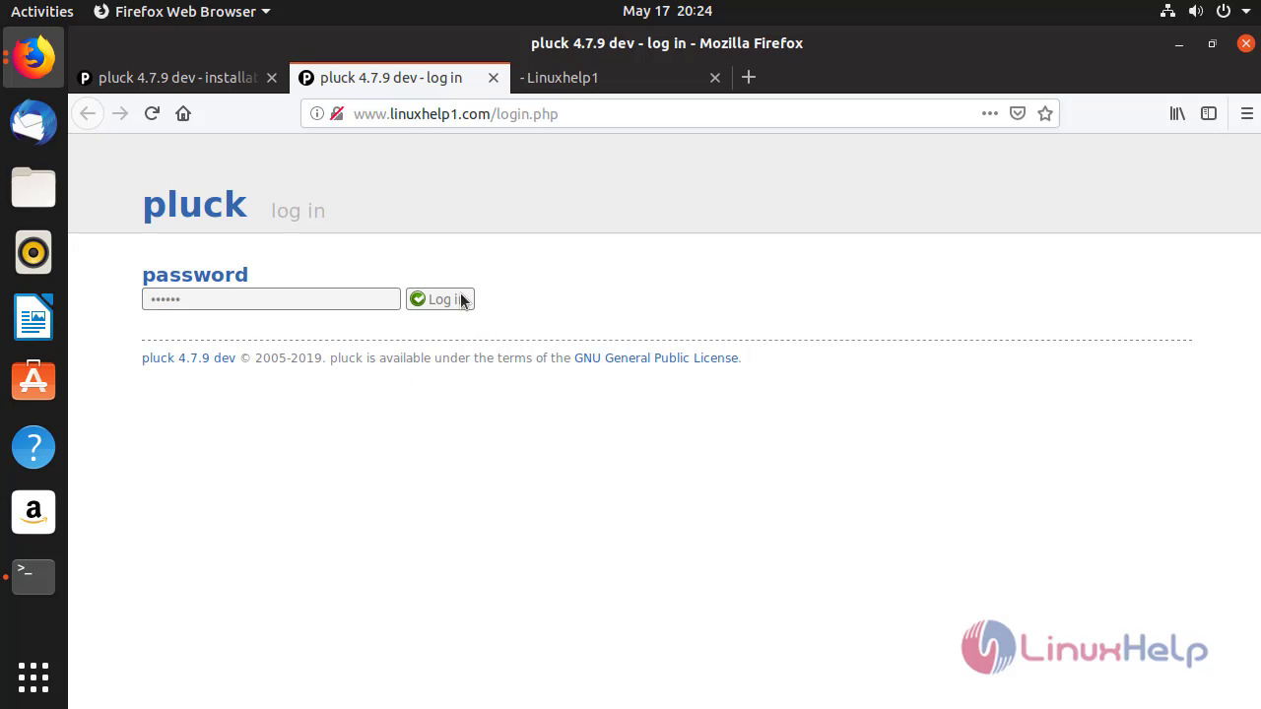Close the pluck log in tab

pyautogui.click(x=494, y=78)
